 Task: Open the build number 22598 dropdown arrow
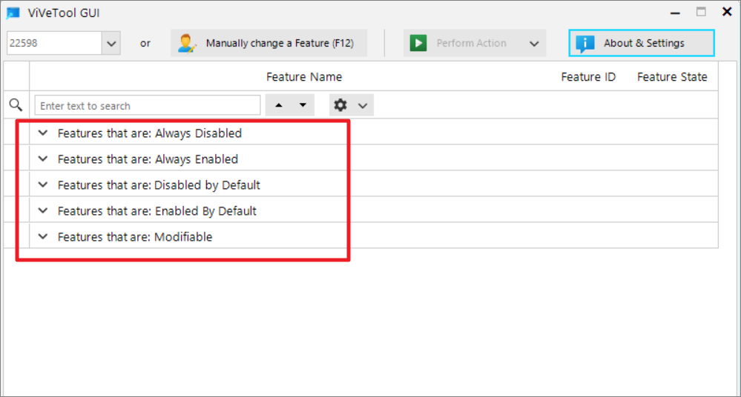(111, 44)
